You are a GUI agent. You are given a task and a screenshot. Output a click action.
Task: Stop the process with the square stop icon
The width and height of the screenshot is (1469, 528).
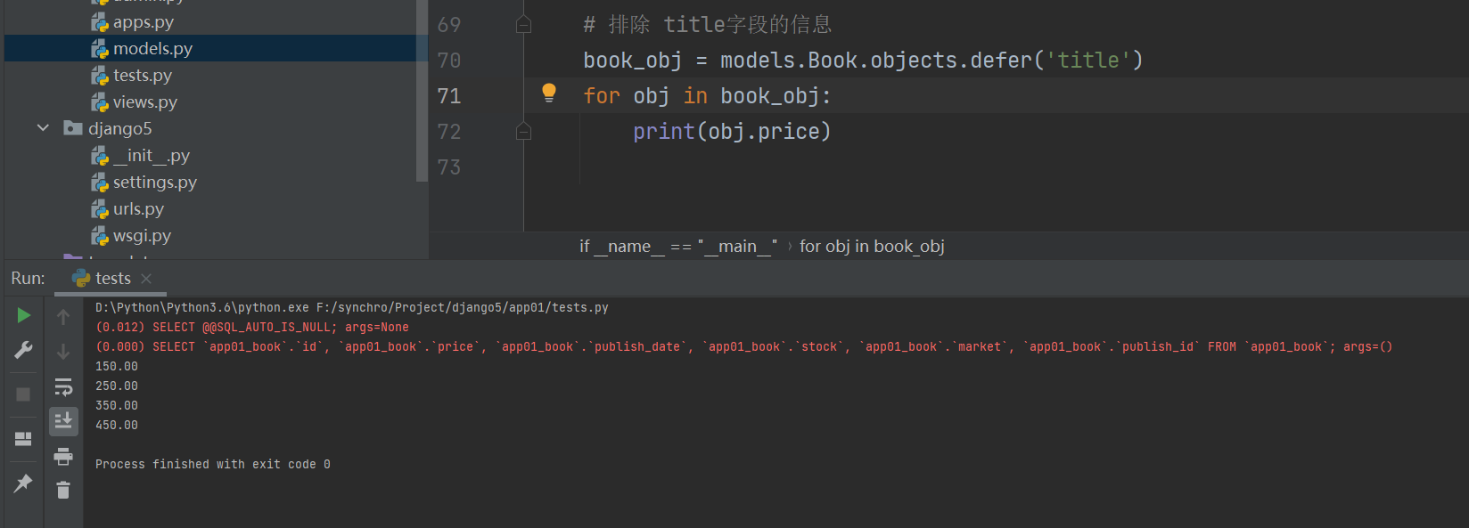(24, 394)
